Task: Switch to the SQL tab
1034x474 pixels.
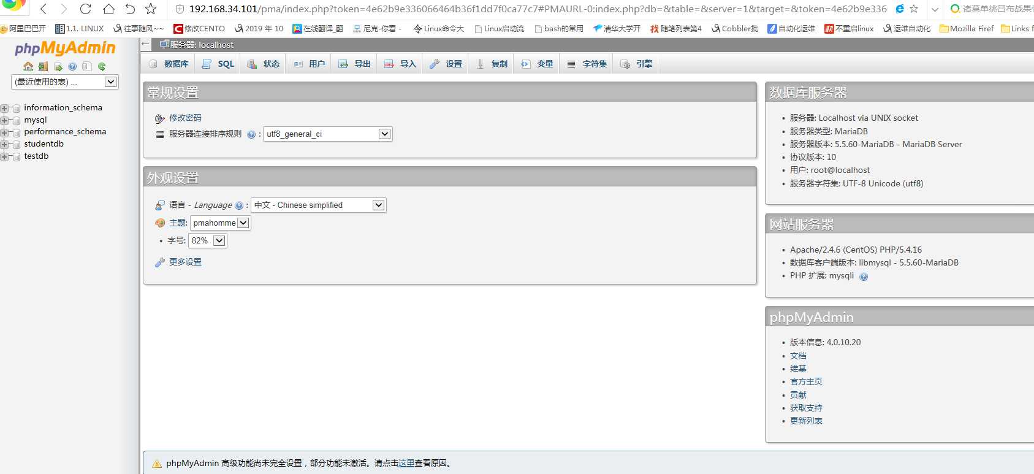Action: 218,64
